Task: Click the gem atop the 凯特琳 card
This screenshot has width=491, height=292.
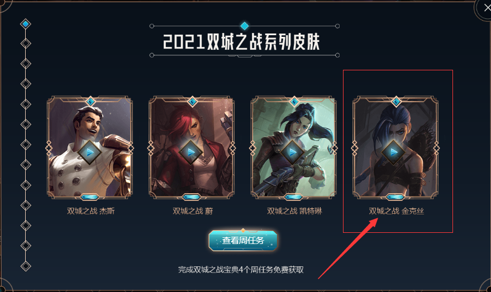Action: 294,102
